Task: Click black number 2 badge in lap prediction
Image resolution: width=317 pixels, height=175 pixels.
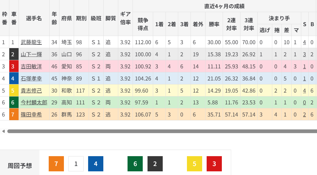Action: coord(155,164)
